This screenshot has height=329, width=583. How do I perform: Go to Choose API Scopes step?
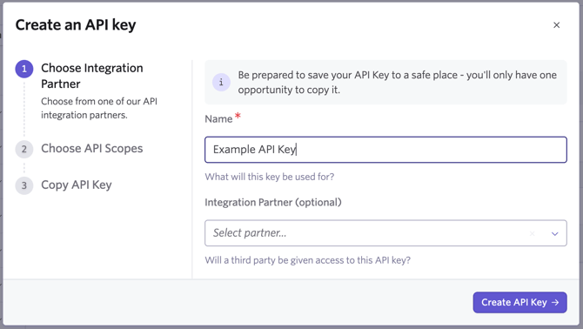coord(92,148)
